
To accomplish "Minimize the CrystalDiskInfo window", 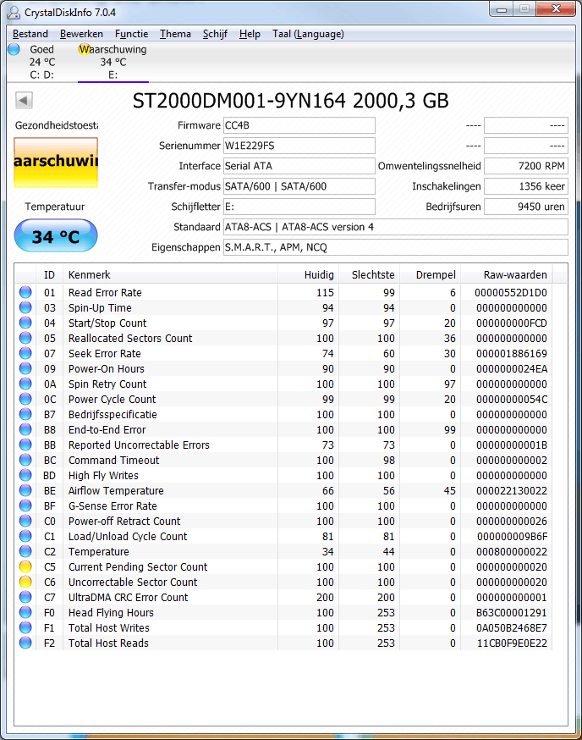I will click(502, 9).
